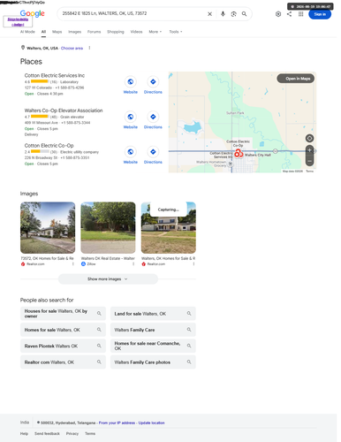Open Privacy footer link
Viewport: 341px width, 442px height.
[72, 433]
